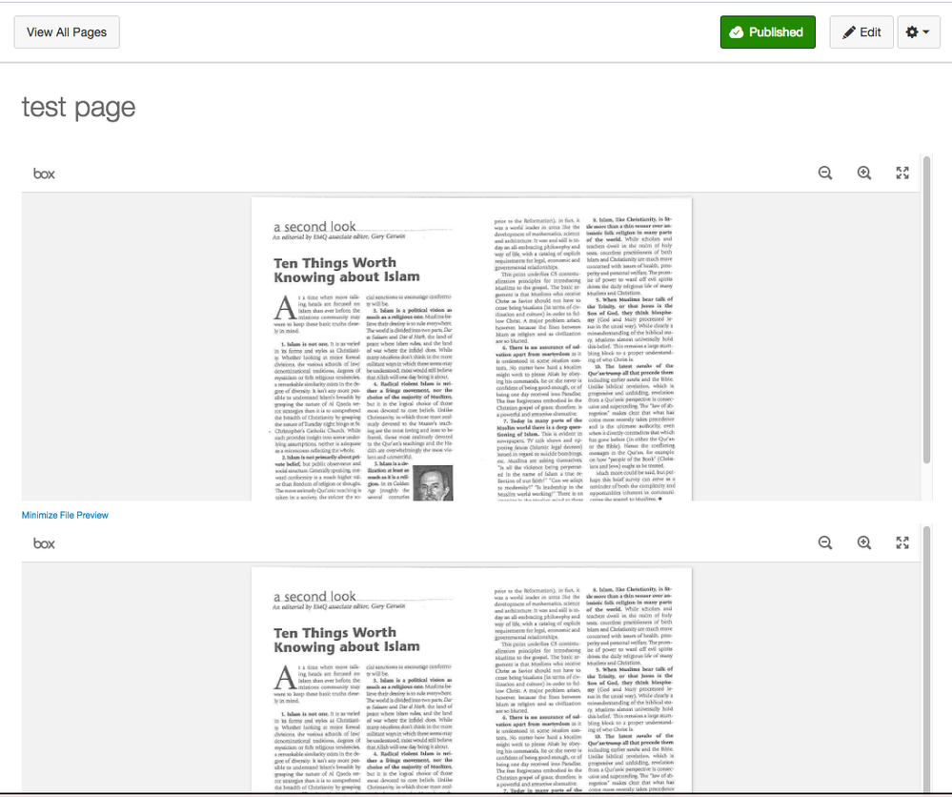The width and height of the screenshot is (952, 797).
Task: Click the "test page" title heading
Action: pos(78,108)
